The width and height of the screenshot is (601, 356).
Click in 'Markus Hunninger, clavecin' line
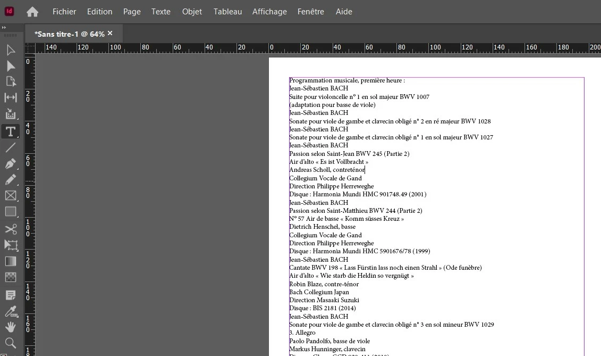(327, 349)
